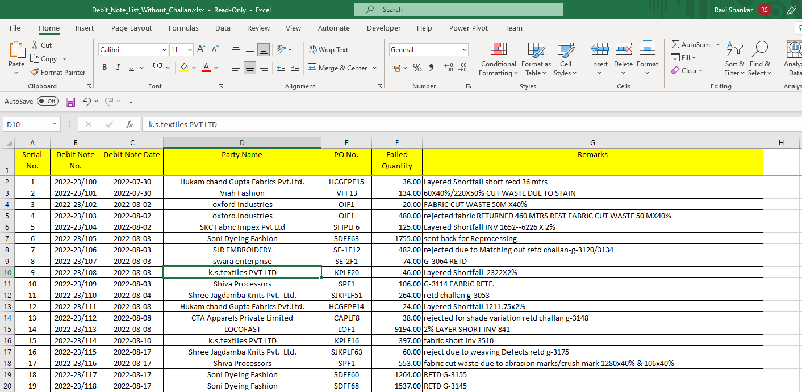The width and height of the screenshot is (802, 392).
Task: Bottom align cell contents
Action: (x=264, y=49)
